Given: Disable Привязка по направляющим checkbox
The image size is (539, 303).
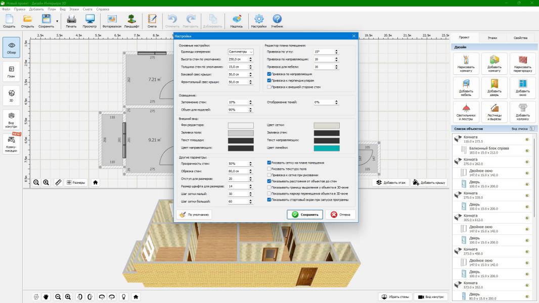Looking at the screenshot, I should coord(269,74).
